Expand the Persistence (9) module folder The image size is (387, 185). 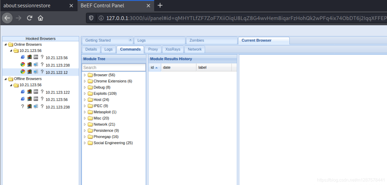(85, 131)
